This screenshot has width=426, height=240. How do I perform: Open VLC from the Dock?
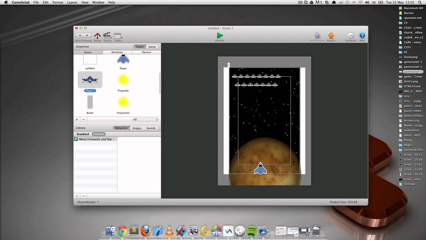(x=169, y=231)
